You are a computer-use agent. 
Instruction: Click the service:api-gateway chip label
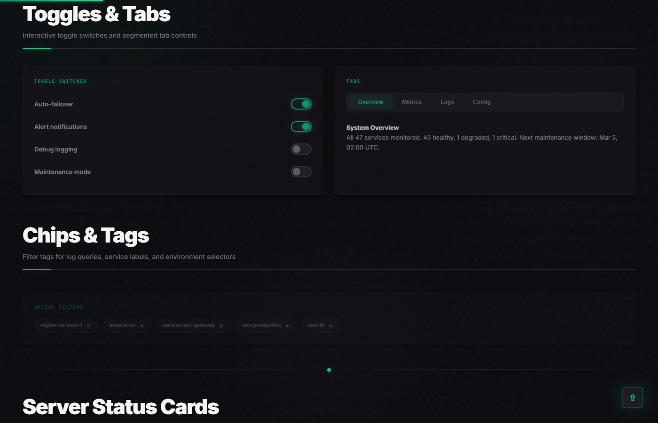pos(188,325)
